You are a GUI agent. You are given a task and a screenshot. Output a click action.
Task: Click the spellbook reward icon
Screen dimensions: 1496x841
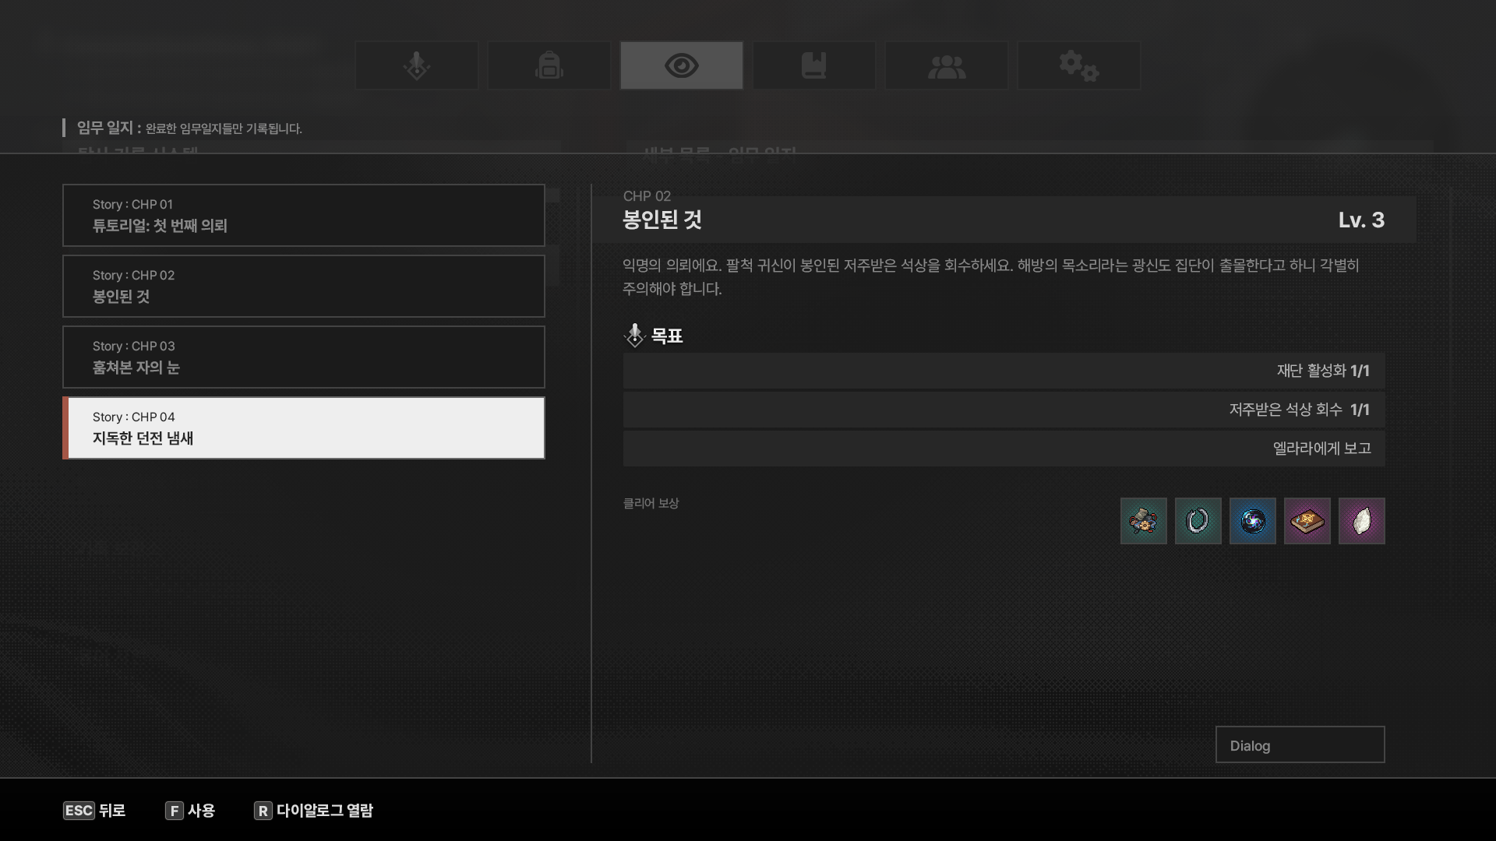tap(1307, 521)
